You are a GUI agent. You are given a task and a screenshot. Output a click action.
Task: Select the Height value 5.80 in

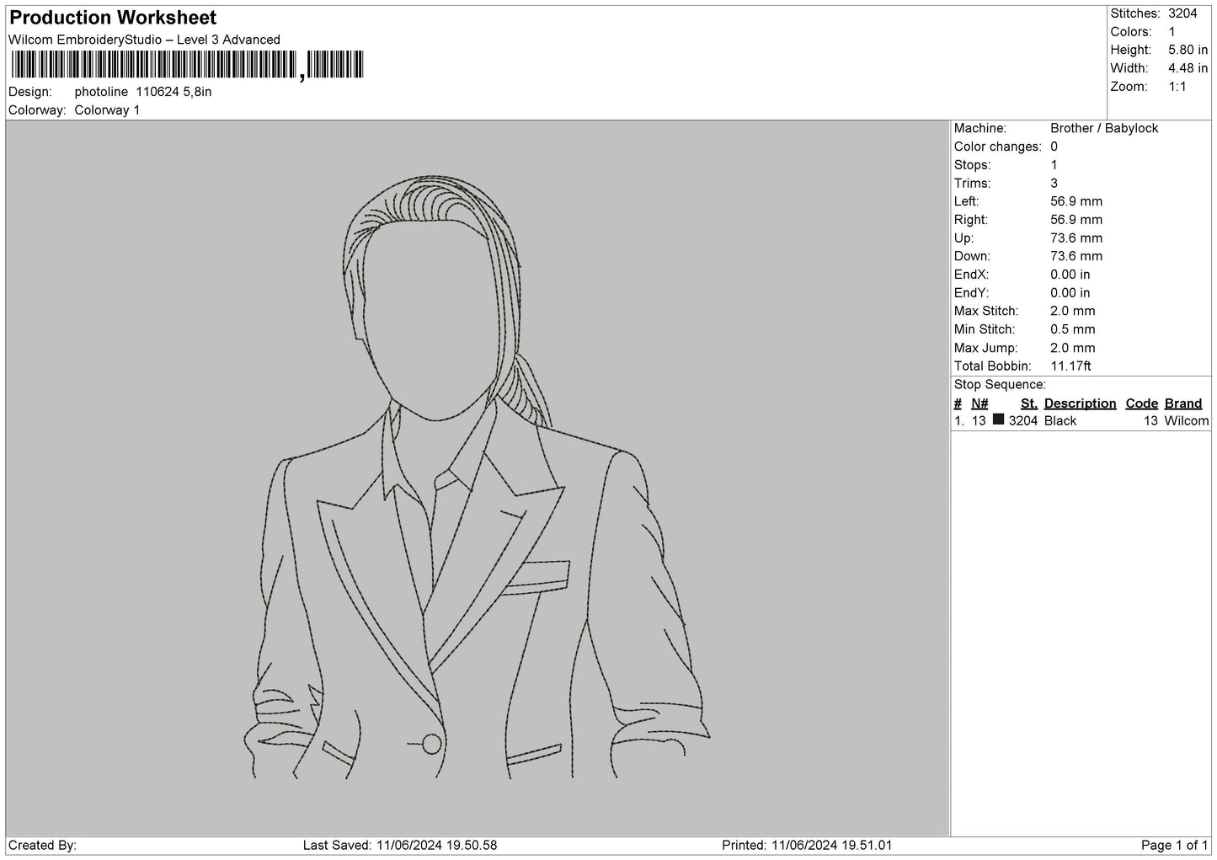pyautogui.click(x=1188, y=51)
